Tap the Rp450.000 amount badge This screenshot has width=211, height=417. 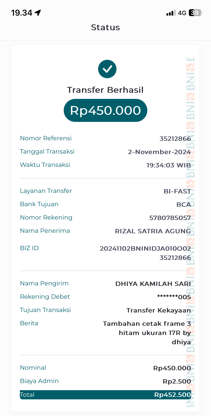105,110
